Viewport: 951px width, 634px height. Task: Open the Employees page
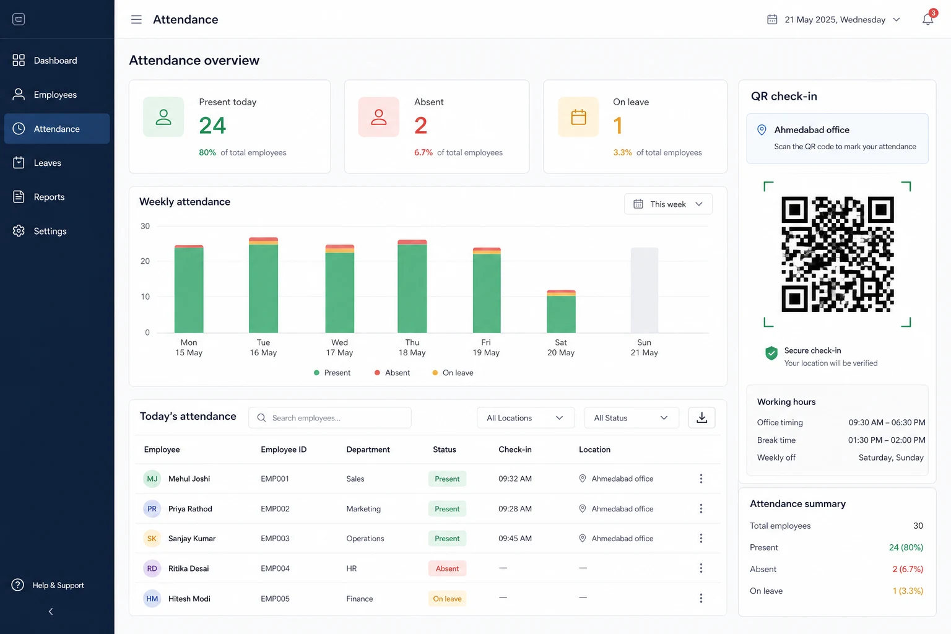point(57,95)
